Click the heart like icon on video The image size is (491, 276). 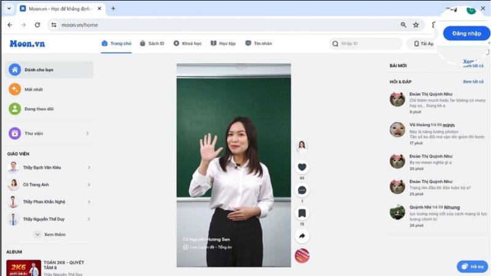tap(302, 167)
